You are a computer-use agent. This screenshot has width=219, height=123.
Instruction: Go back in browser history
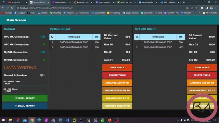pyautogui.click(x=3, y=8)
